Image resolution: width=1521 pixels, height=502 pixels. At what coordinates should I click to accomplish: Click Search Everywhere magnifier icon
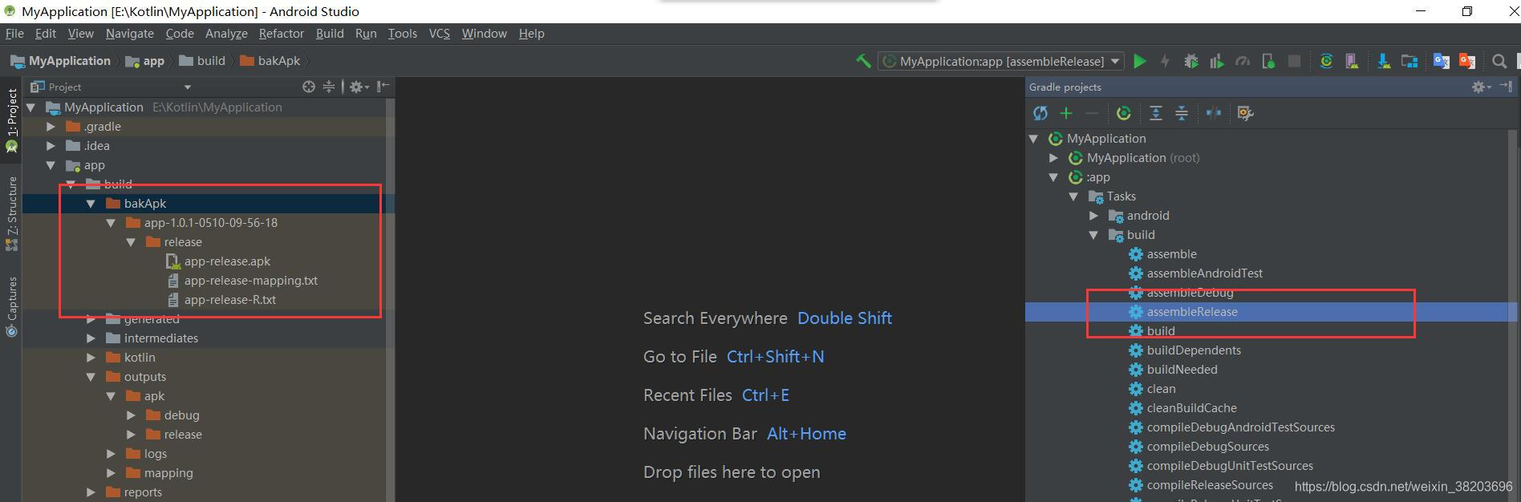(x=1499, y=61)
